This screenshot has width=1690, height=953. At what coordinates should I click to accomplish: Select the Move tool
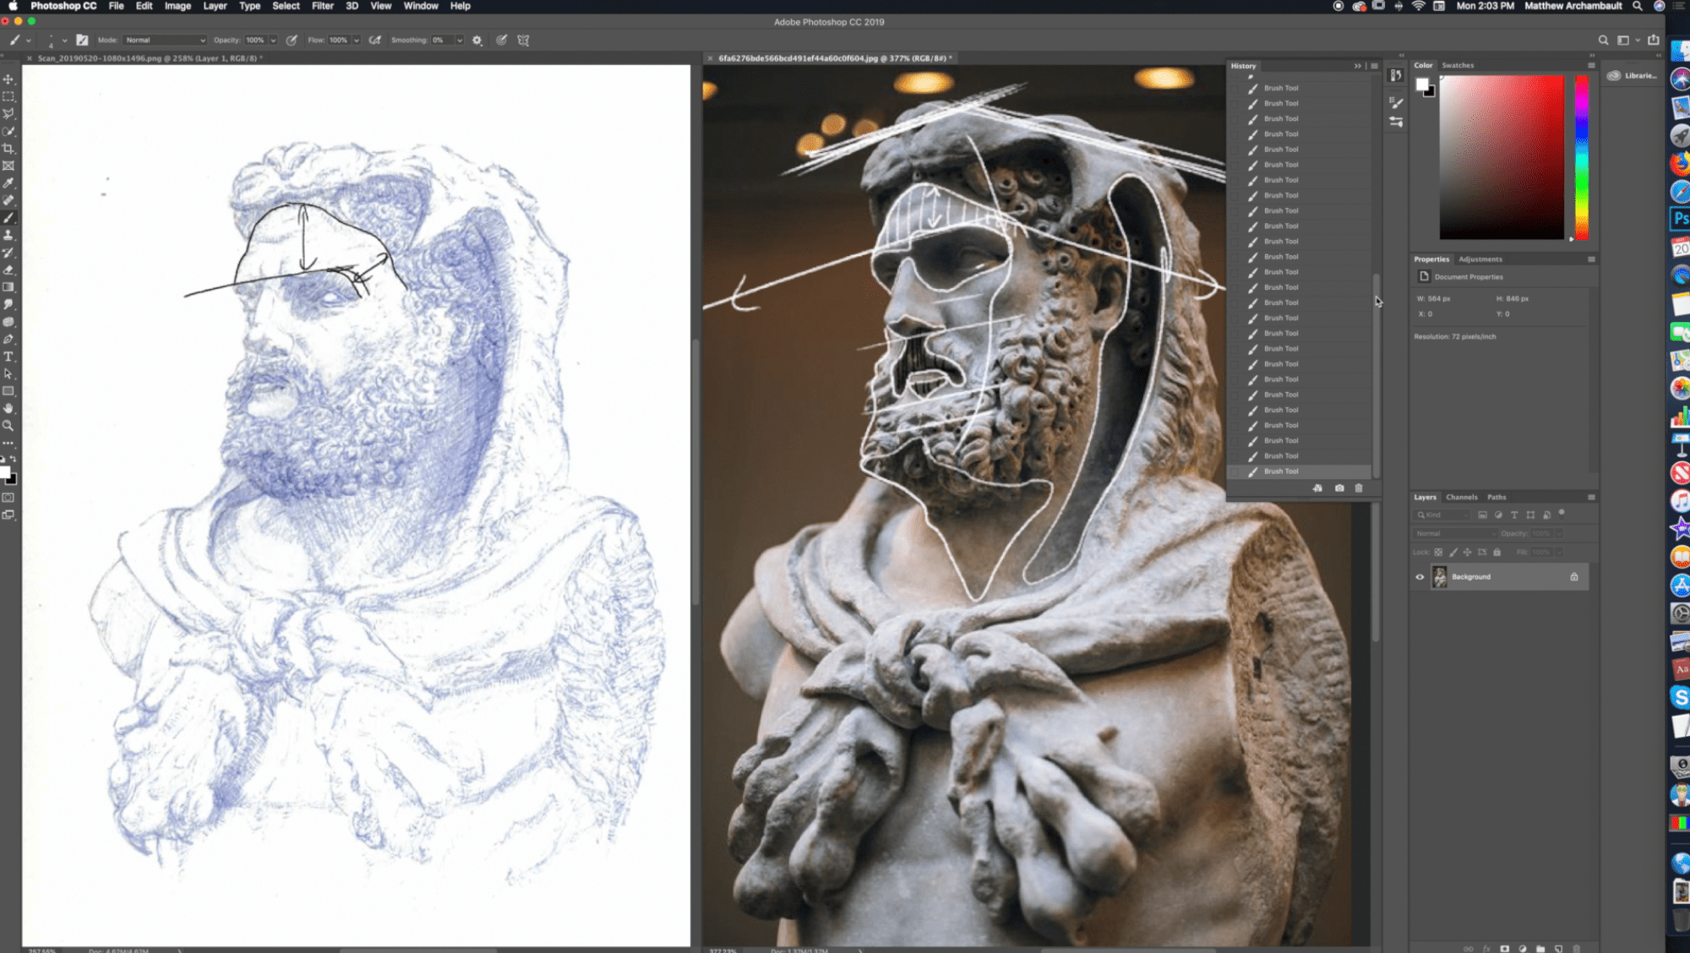tap(8, 79)
